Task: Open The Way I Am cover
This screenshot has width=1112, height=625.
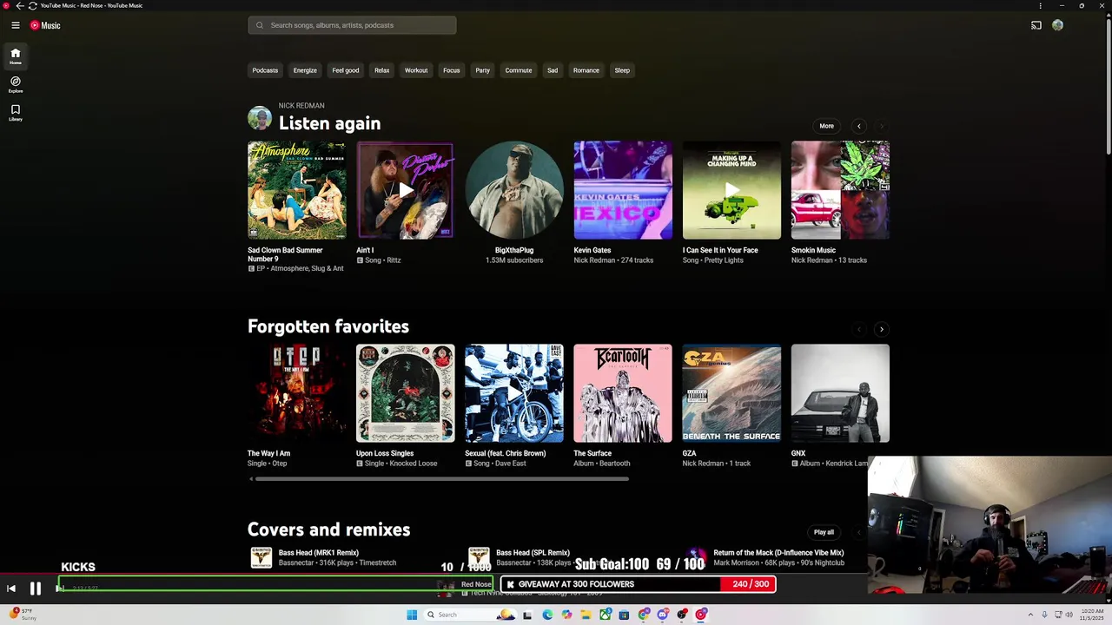Action: pos(296,393)
